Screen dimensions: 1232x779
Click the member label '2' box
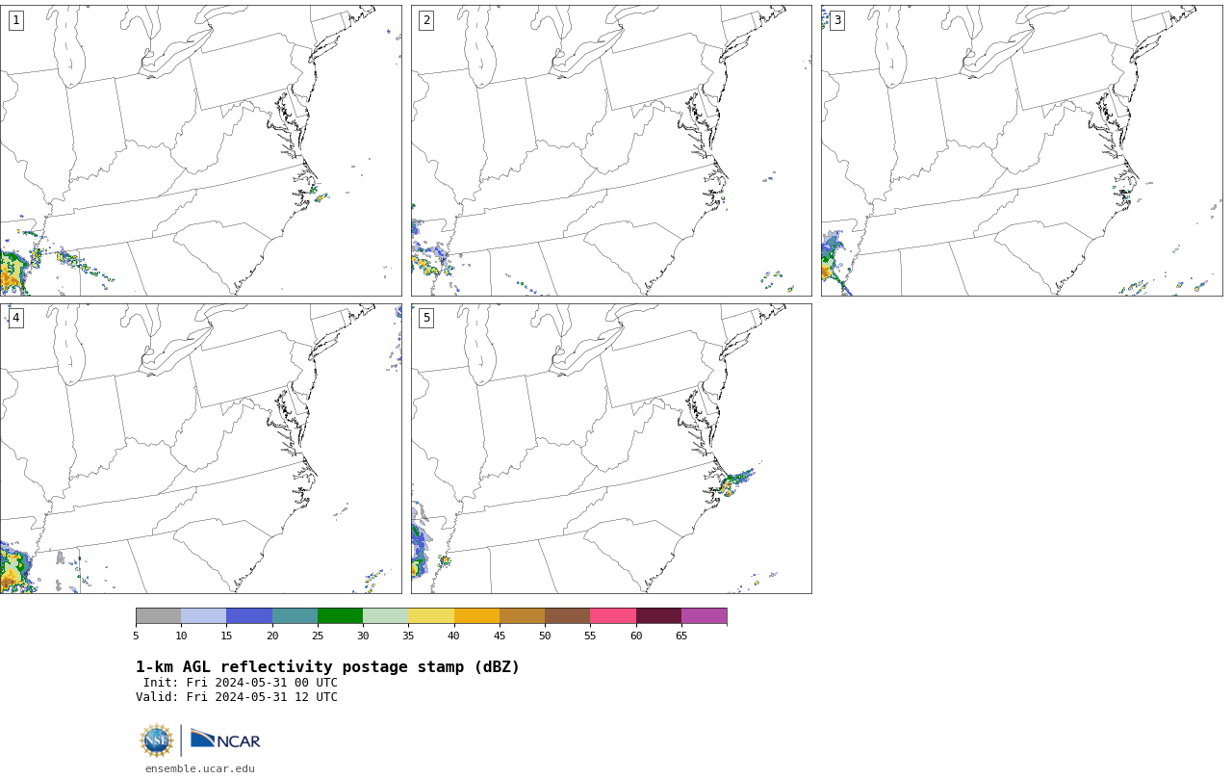426,20
